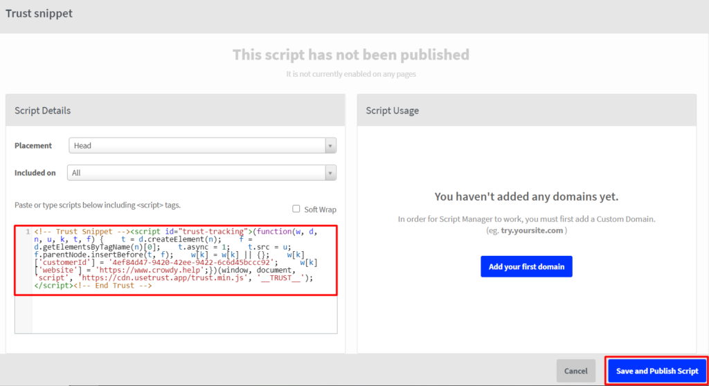Click Save and Publish Script
709x386 pixels.
[x=657, y=371]
